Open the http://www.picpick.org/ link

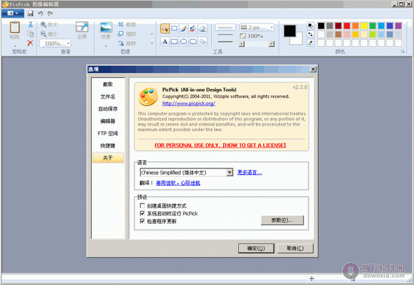click(188, 104)
